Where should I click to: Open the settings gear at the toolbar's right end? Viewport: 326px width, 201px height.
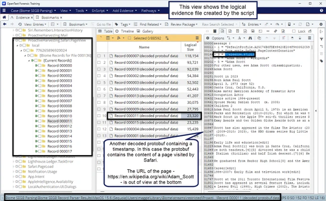(x=321, y=24)
